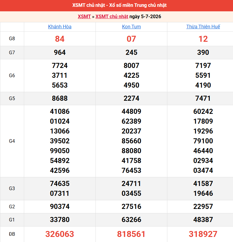The image size is (233, 242).
Task: Select G1 number 33780
Action: coord(60,220)
